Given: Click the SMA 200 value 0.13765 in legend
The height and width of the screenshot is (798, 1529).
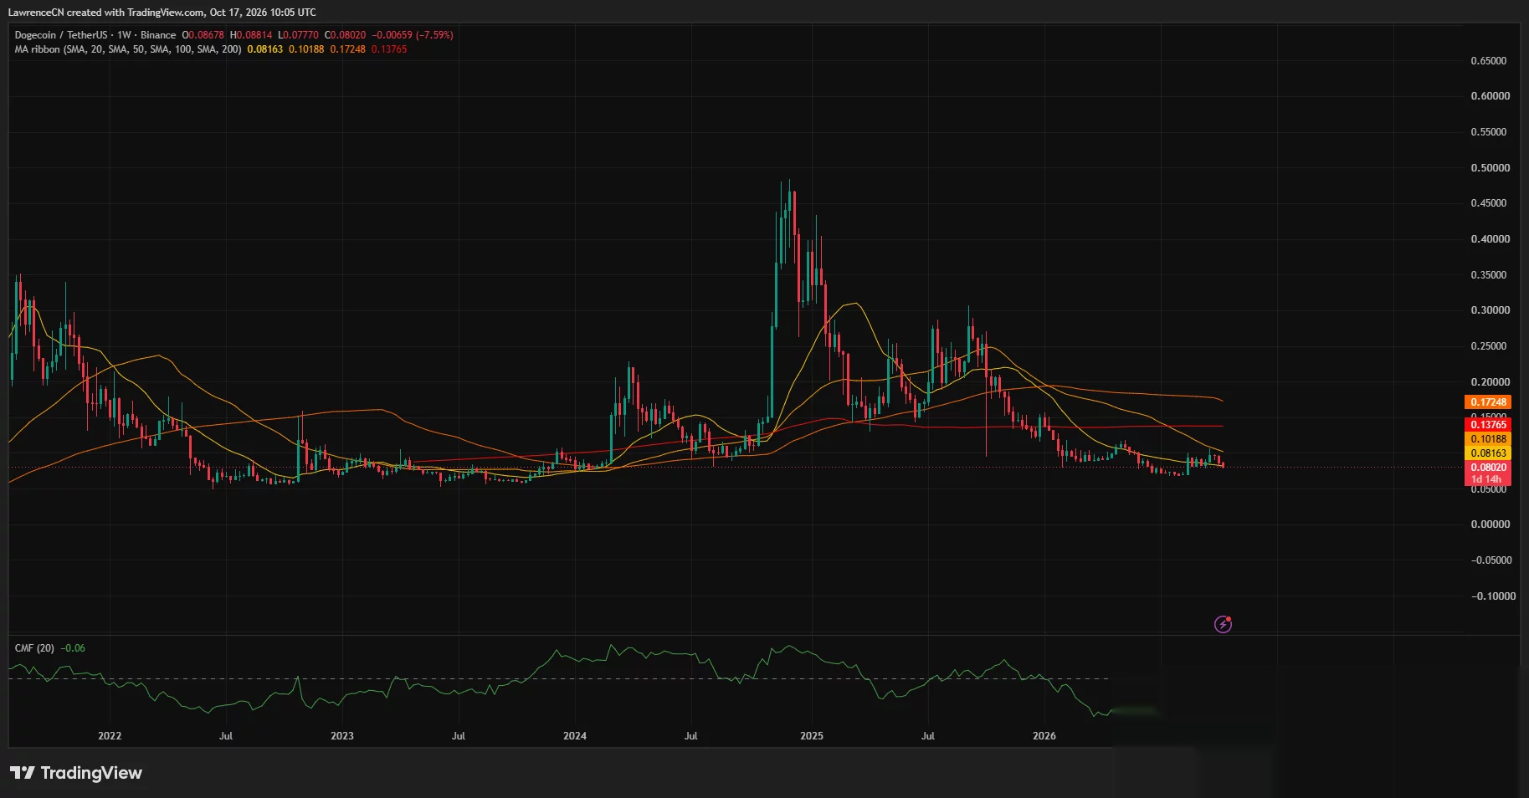Looking at the screenshot, I should 389,49.
